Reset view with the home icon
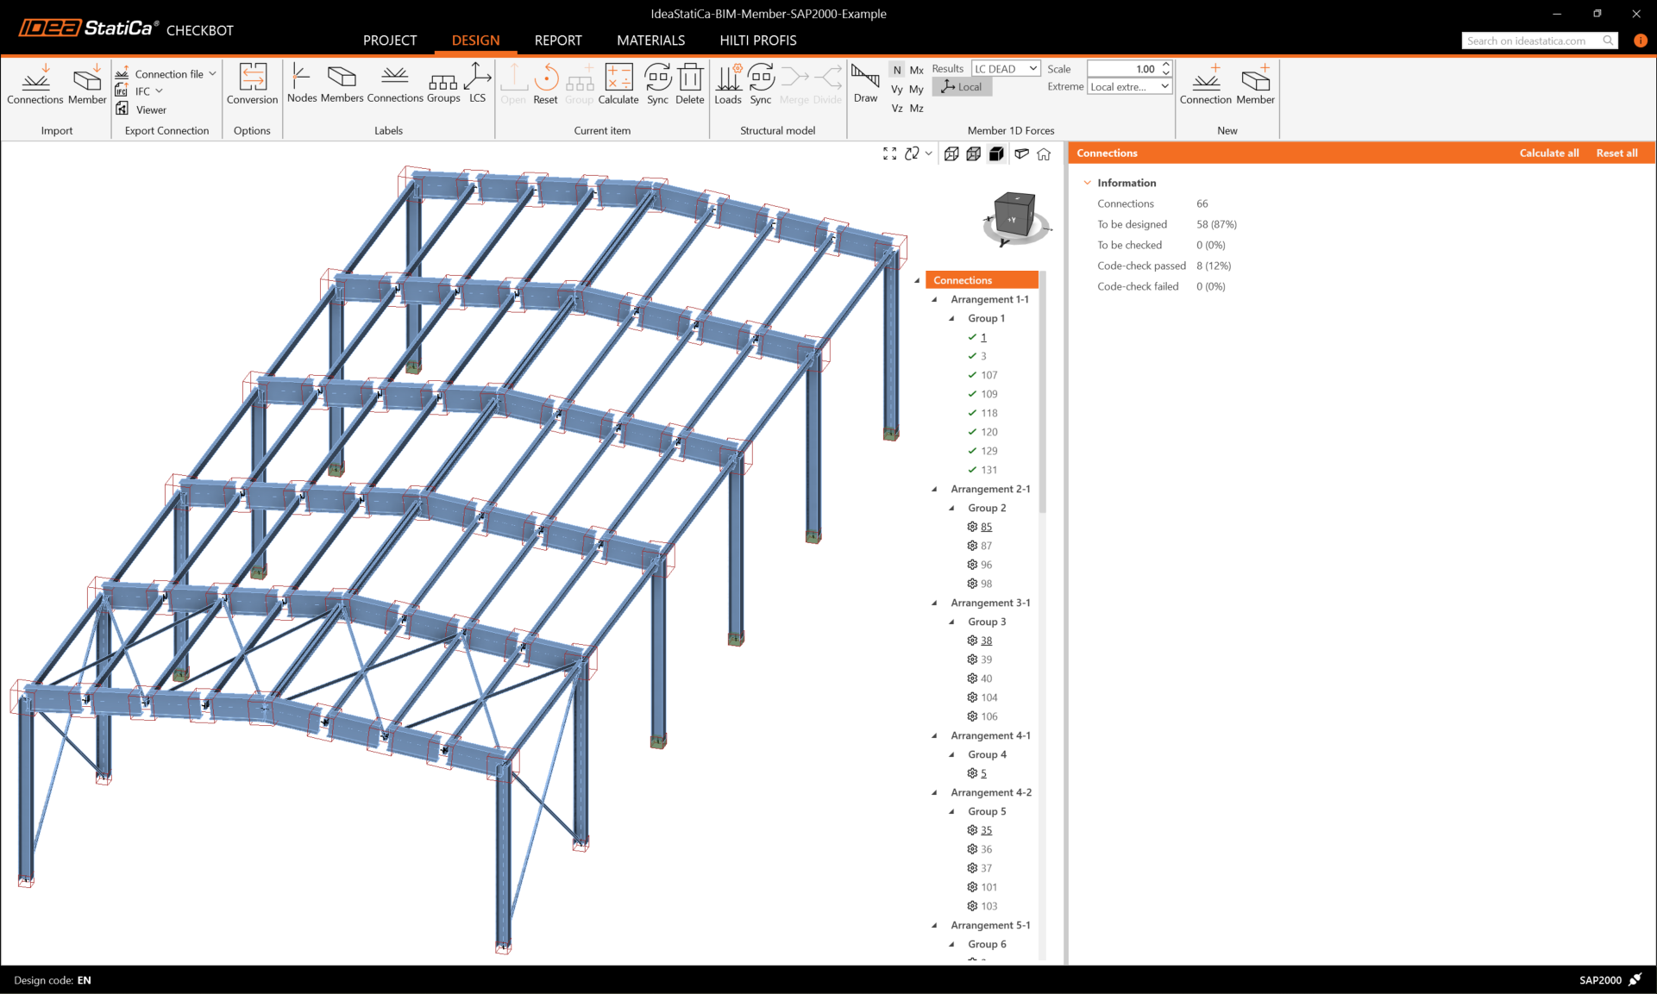The image size is (1657, 994). click(1044, 153)
